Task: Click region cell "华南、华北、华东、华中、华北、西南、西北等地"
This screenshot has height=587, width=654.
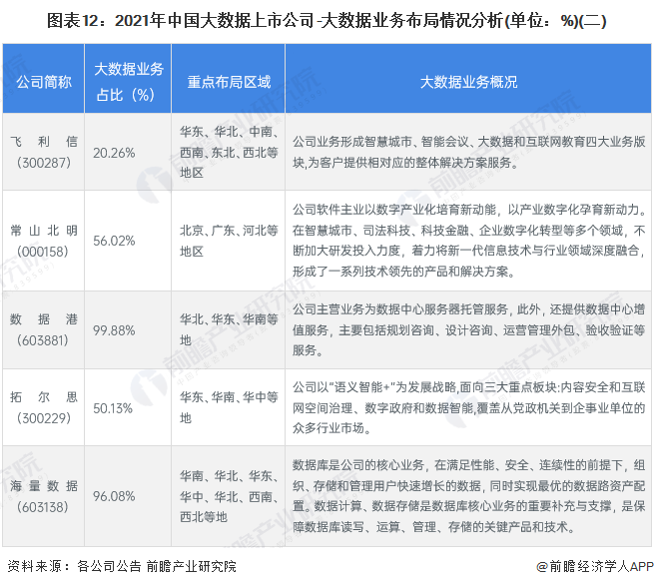Action: click(x=229, y=496)
